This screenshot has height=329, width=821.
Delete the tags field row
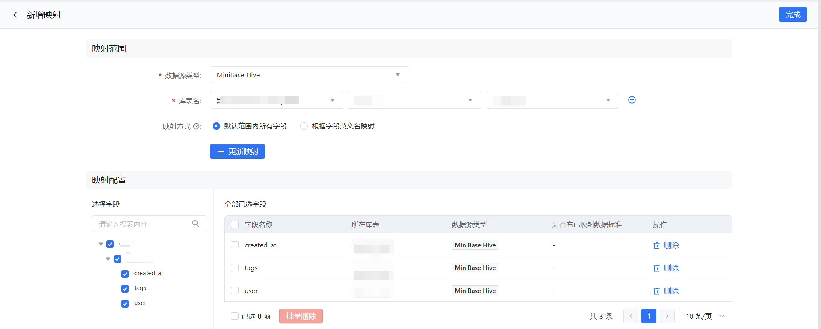click(x=666, y=268)
